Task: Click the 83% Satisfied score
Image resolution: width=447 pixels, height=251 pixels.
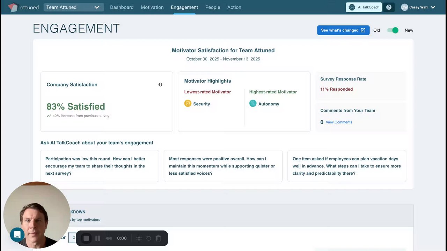Action: pyautogui.click(x=76, y=107)
